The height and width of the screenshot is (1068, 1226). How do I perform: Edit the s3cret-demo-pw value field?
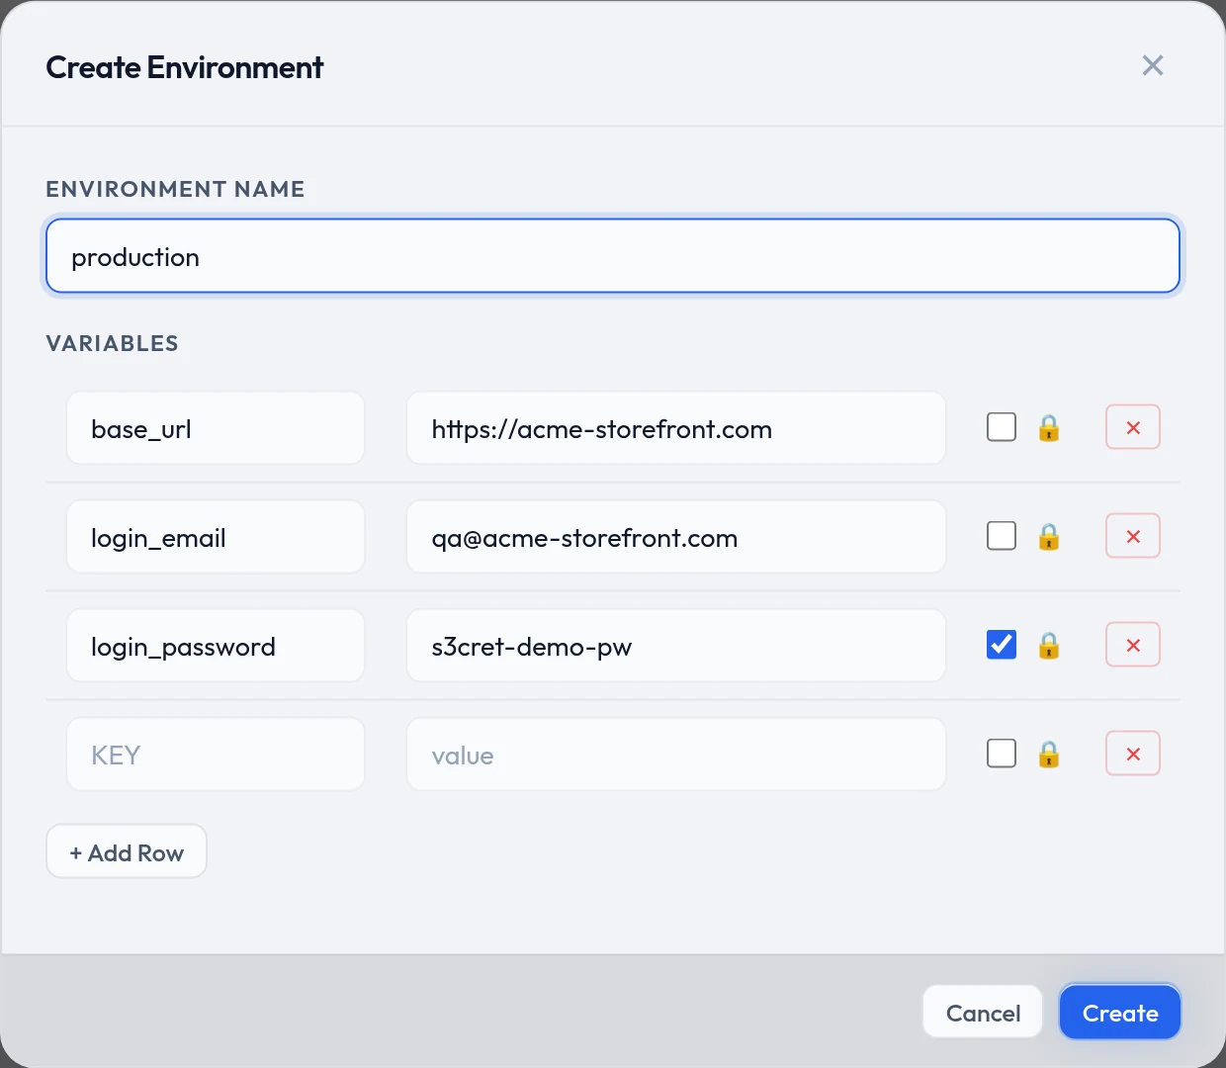coord(676,646)
